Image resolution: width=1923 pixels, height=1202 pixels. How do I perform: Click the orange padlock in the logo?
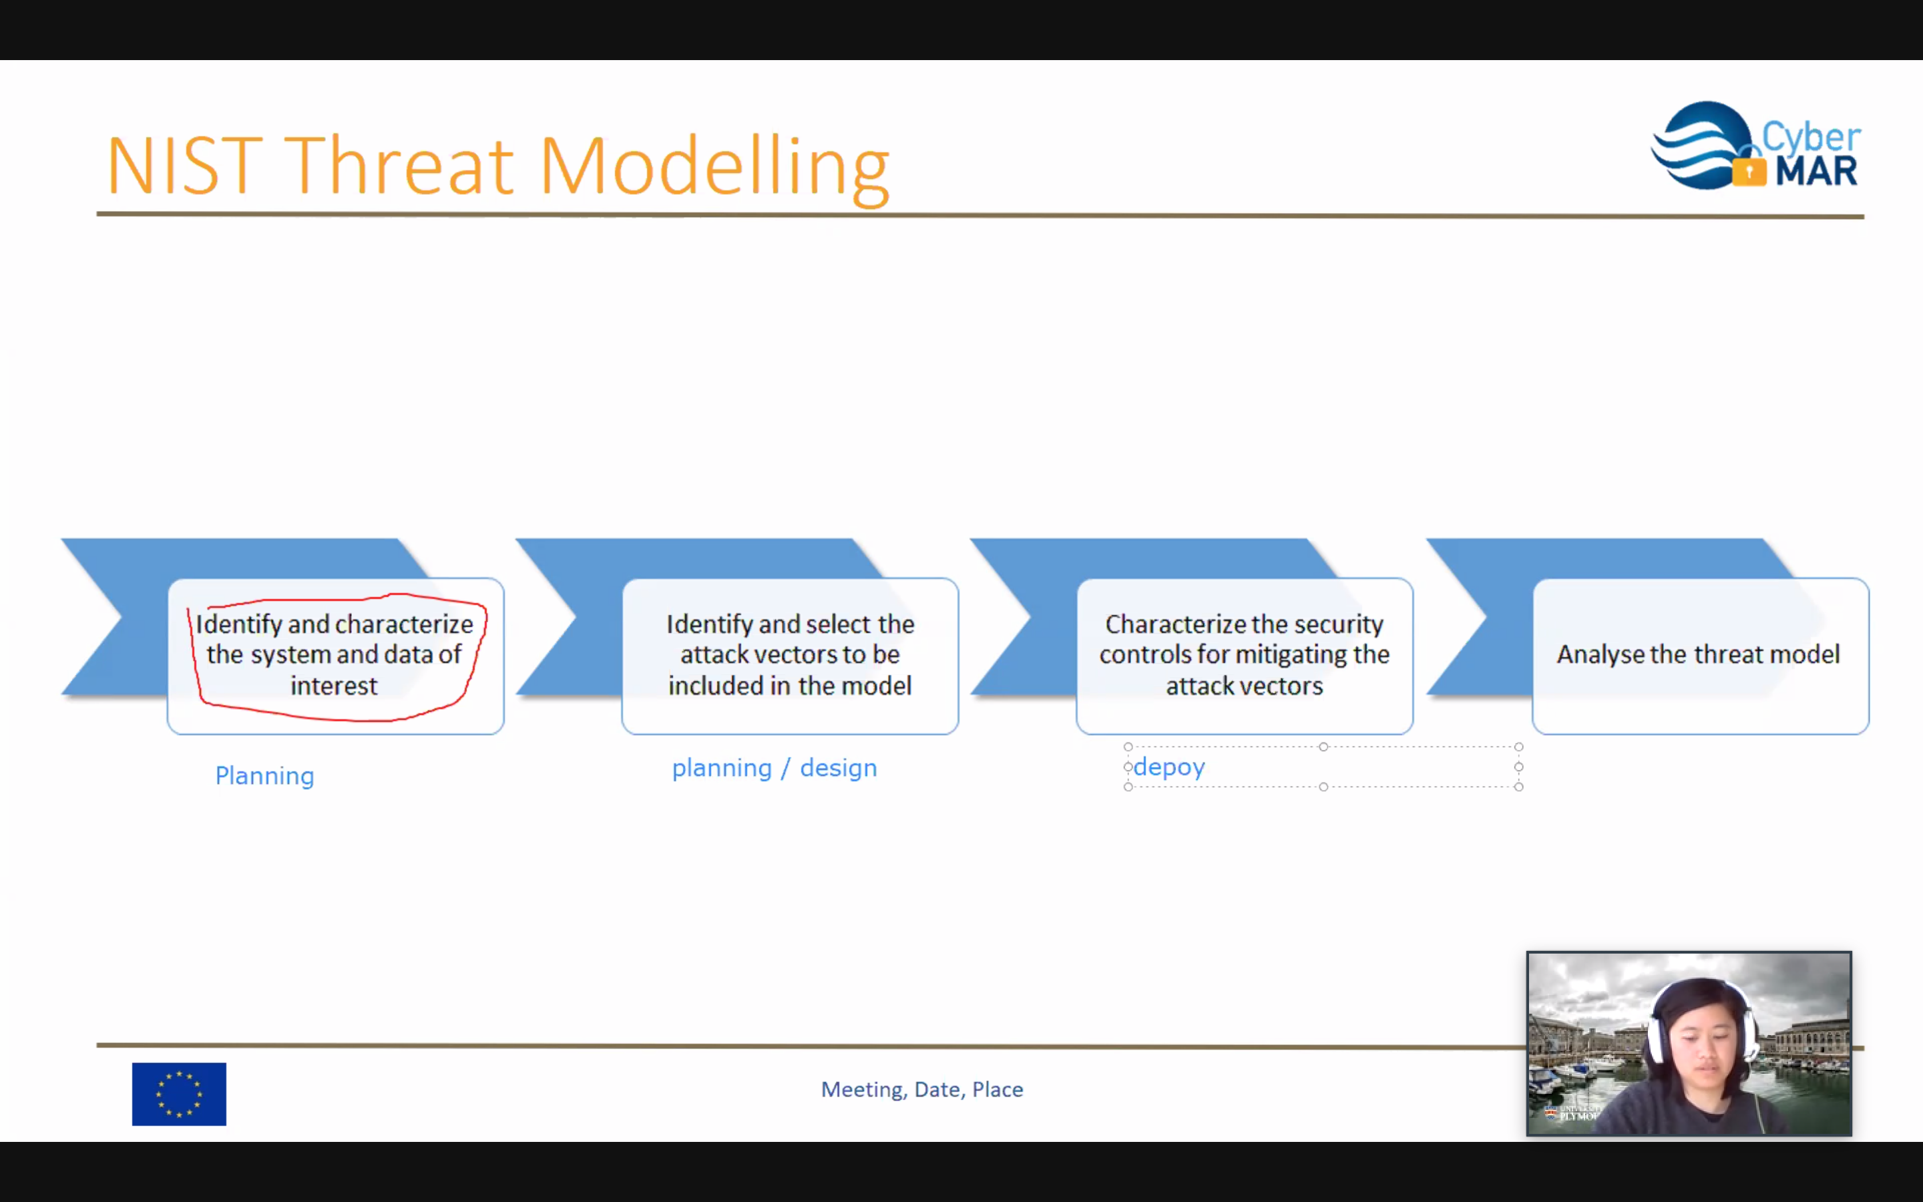1749,171
